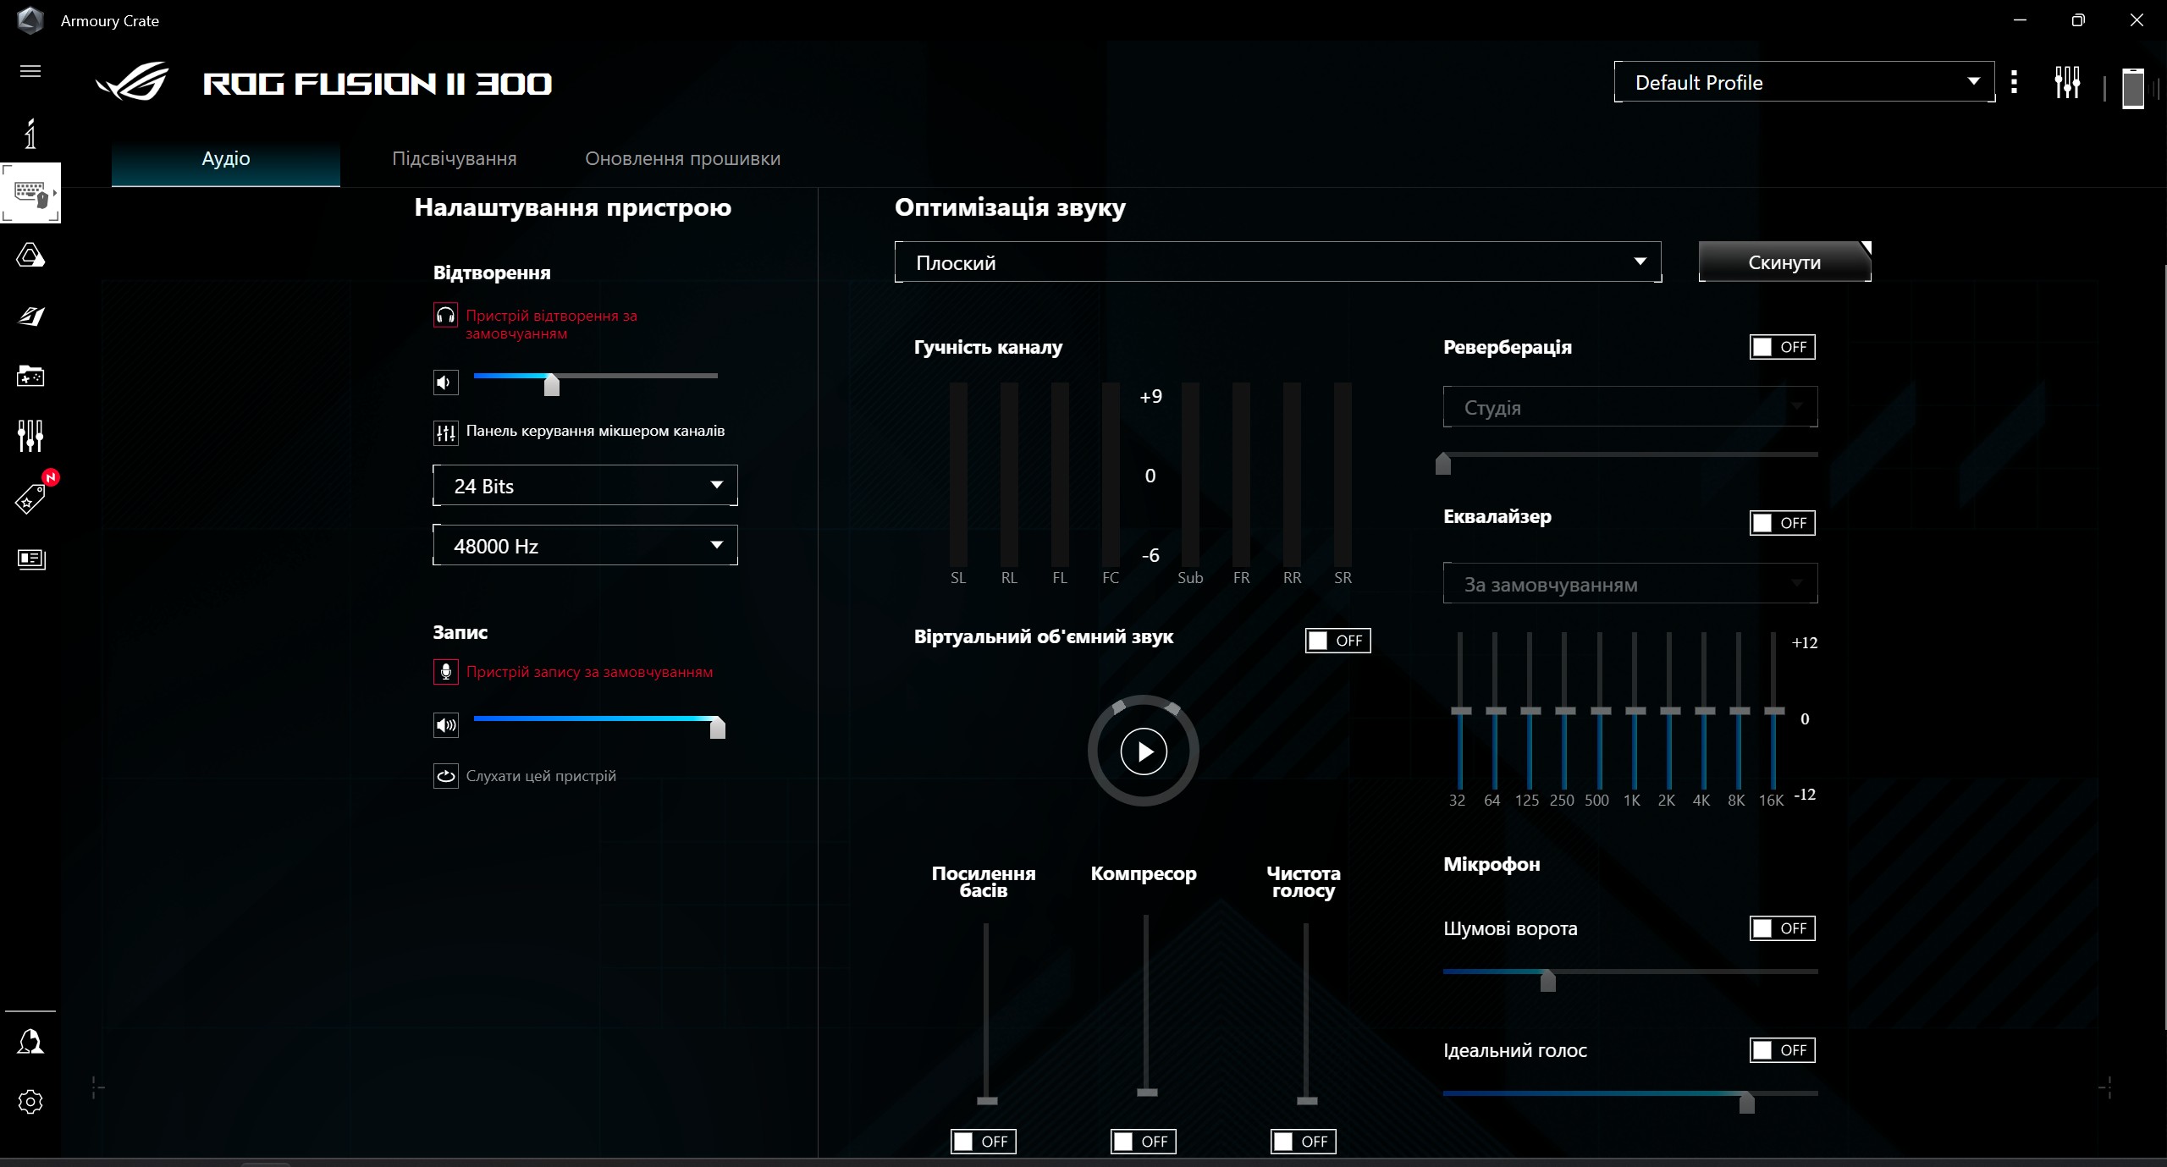Mute playback with the speaker icon
The image size is (2167, 1167).
click(x=445, y=383)
